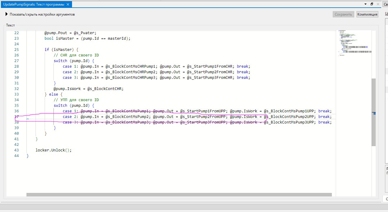Screen dimensions: 388x212
Task: Click the 'if (isMaster)' statement on line 25
Action: (61, 50)
